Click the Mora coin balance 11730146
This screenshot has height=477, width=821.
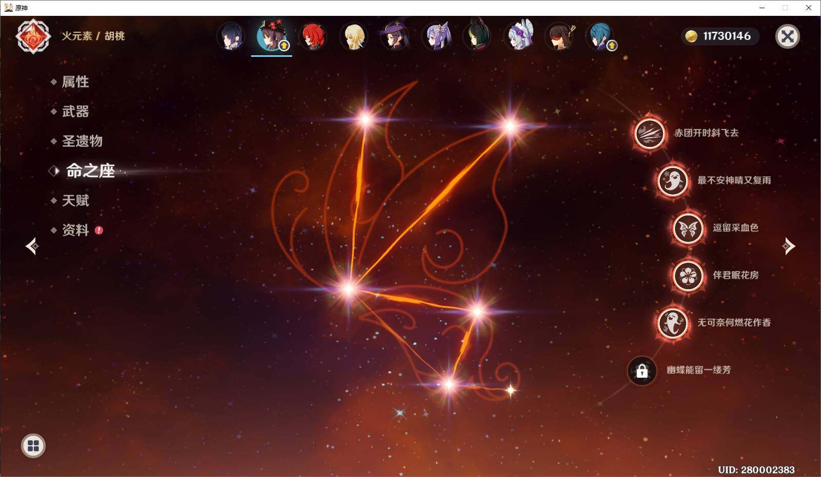pyautogui.click(x=720, y=36)
